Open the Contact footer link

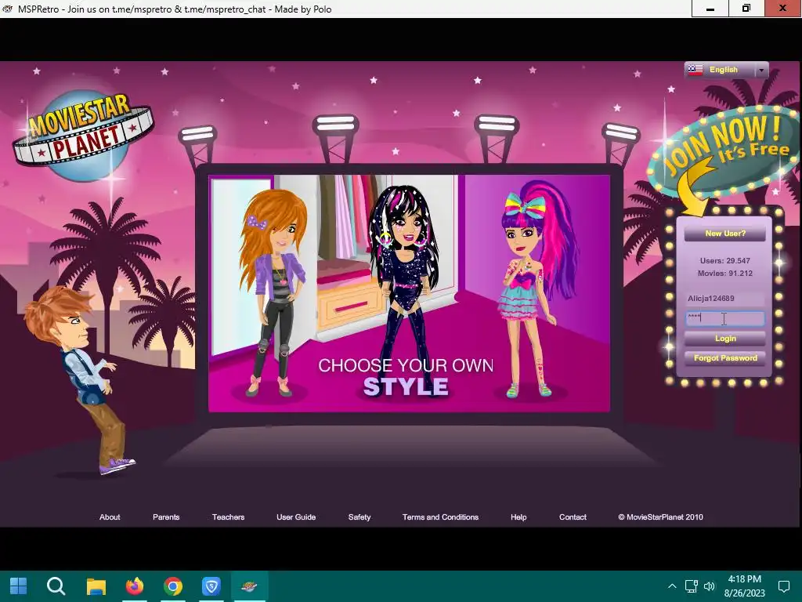[x=573, y=517]
